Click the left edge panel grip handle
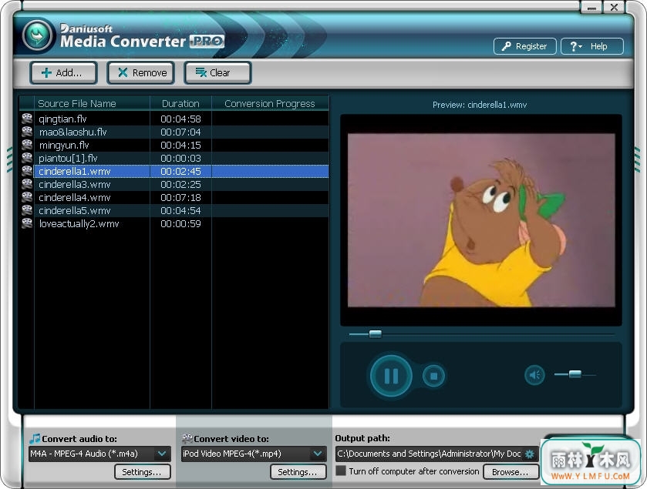Screen dimensions: 647x489 point(9,159)
